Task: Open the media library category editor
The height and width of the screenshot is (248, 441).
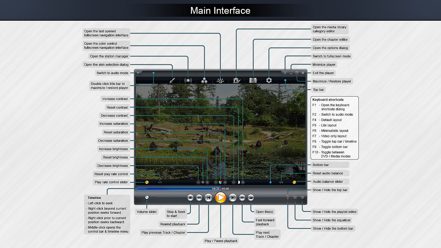Action: 236,80
